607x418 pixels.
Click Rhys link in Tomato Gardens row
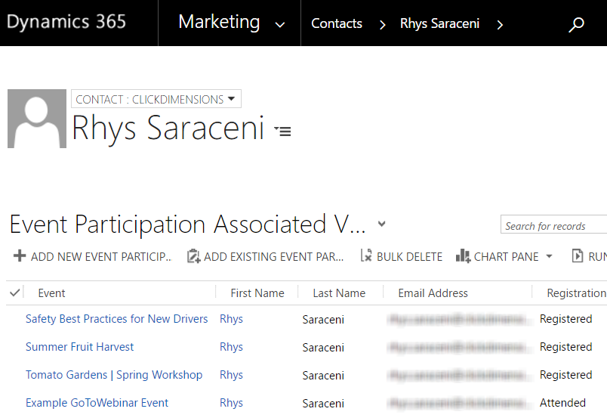click(x=231, y=375)
